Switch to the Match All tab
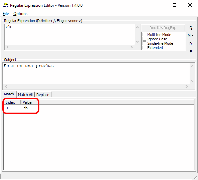Viewport: 198px width, 180px height. tap(25, 95)
